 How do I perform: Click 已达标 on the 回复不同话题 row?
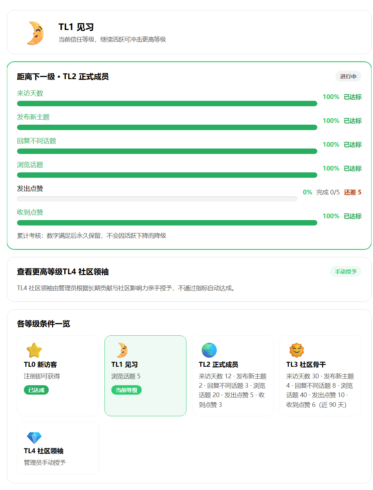click(x=353, y=145)
